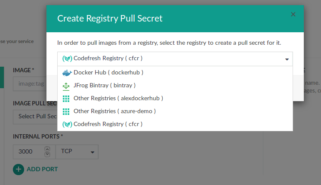321x185 pixels.
Task: Pick Other Registries ( azure-demo ) entry
Action: (x=114, y=111)
